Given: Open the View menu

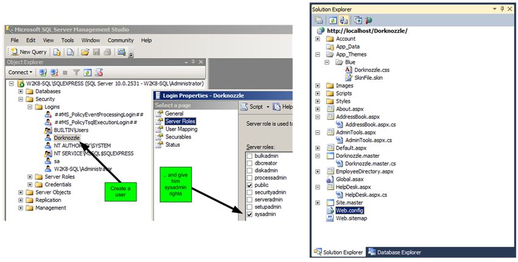Looking at the screenshot, I should [48, 40].
